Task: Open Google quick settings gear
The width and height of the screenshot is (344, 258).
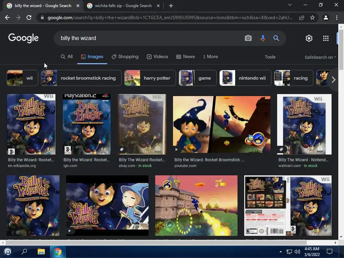Action: tap(309, 38)
